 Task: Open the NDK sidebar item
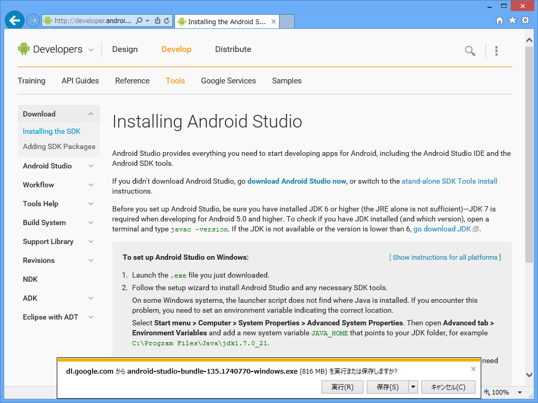click(x=30, y=279)
